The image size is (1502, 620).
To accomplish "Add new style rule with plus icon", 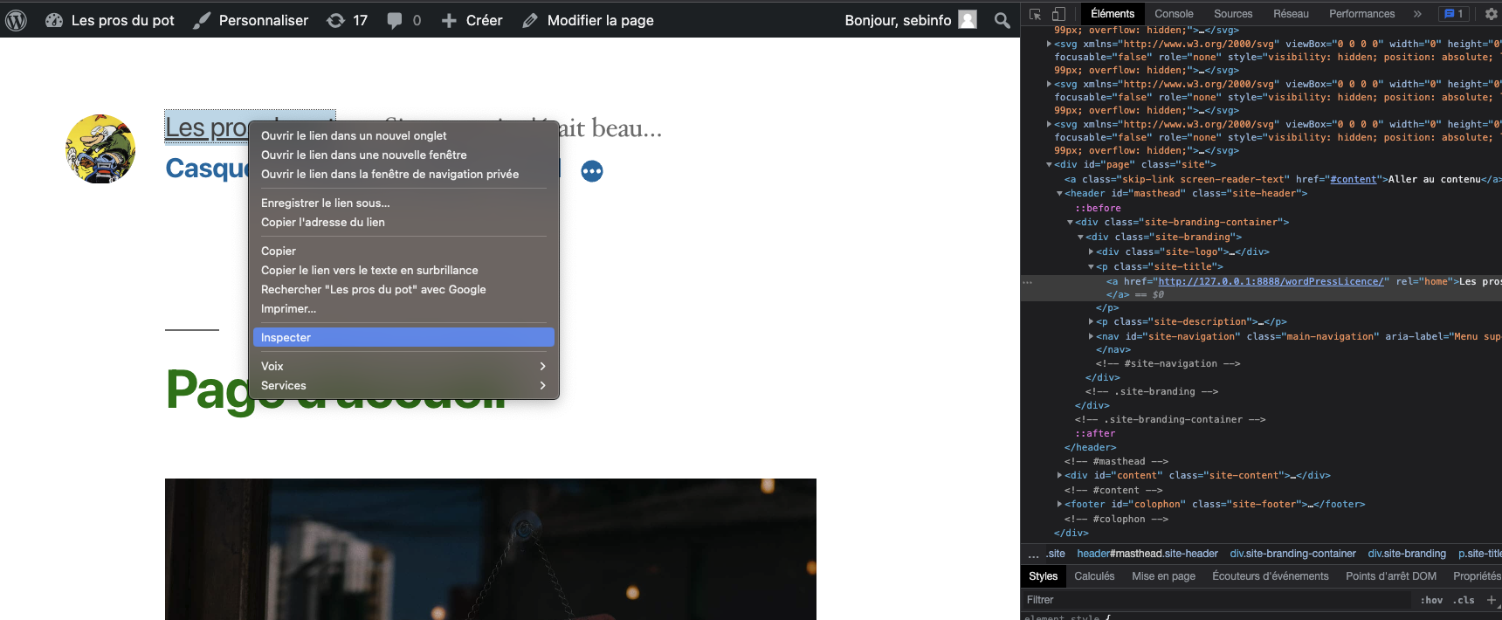I will pyautogui.click(x=1492, y=600).
